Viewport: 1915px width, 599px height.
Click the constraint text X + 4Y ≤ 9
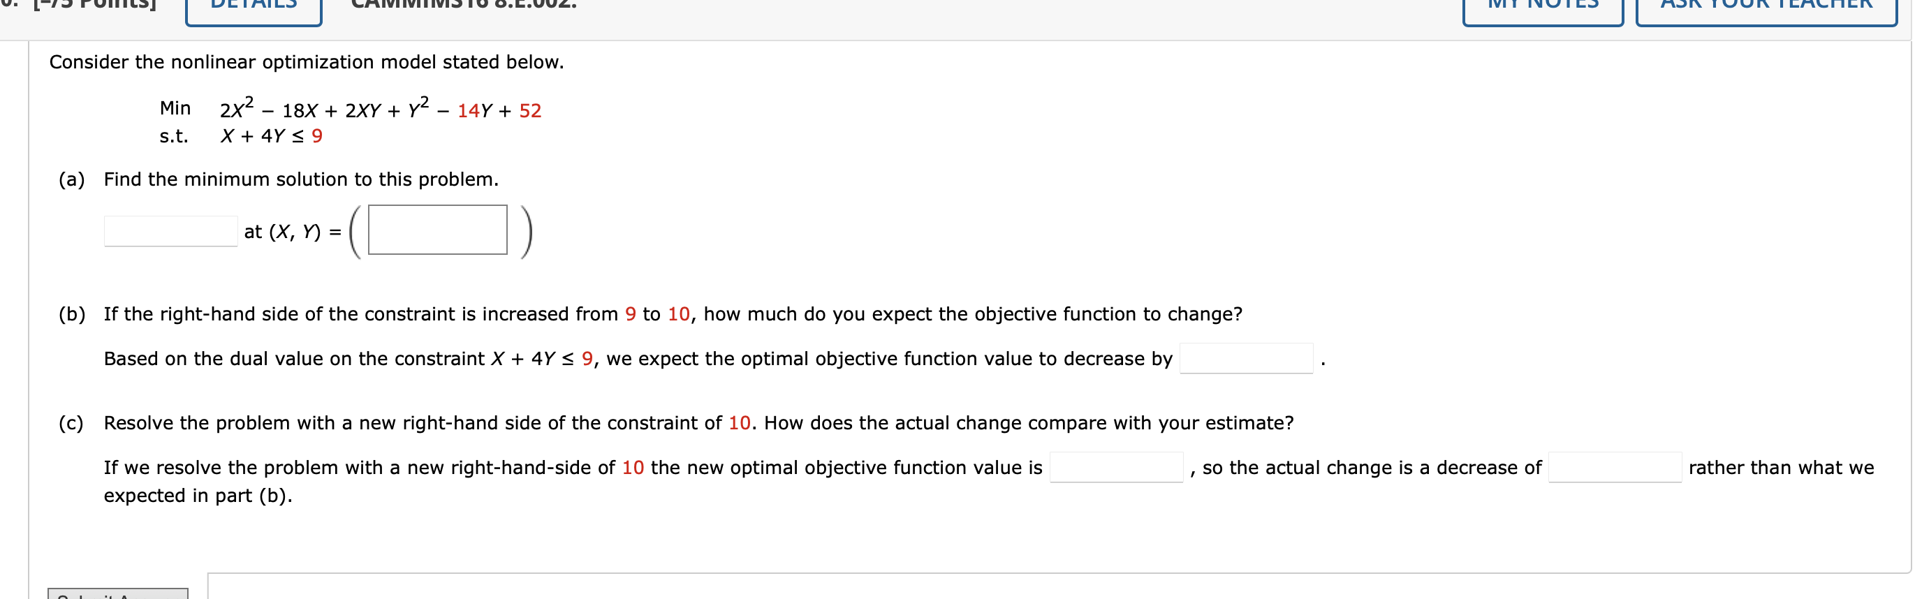click(x=272, y=136)
